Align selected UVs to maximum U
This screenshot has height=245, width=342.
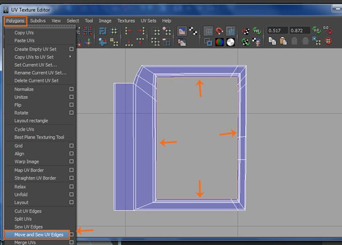(x=141, y=31)
